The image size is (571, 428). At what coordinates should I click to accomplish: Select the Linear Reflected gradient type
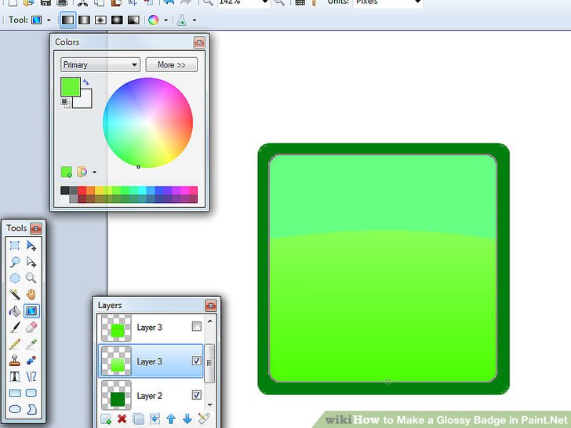point(84,20)
